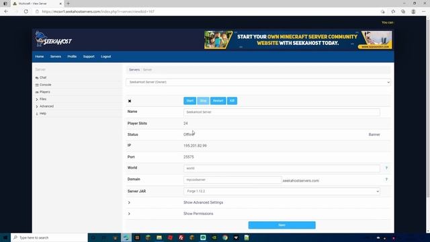Click the browser Back button
430x242 pixels.
coord(6,11)
